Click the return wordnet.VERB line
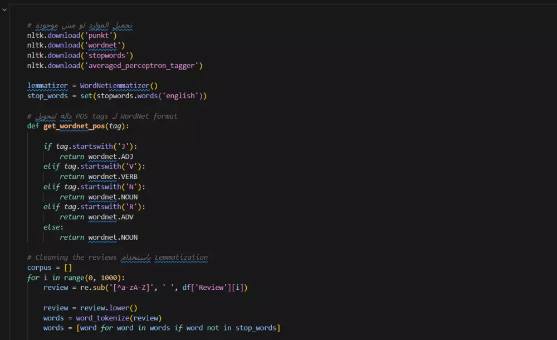This screenshot has width=557, height=340. 99,177
